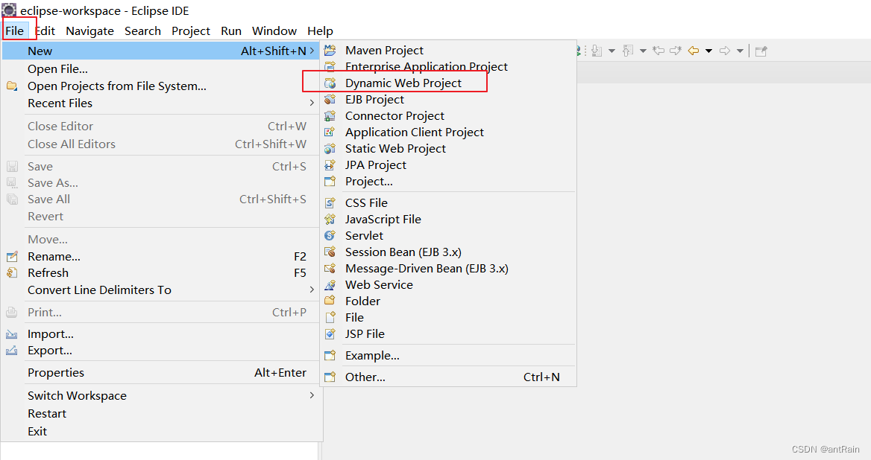Screen dimensions: 871x460
Task: Click the Last Edit Location icon
Action: [x=658, y=51]
